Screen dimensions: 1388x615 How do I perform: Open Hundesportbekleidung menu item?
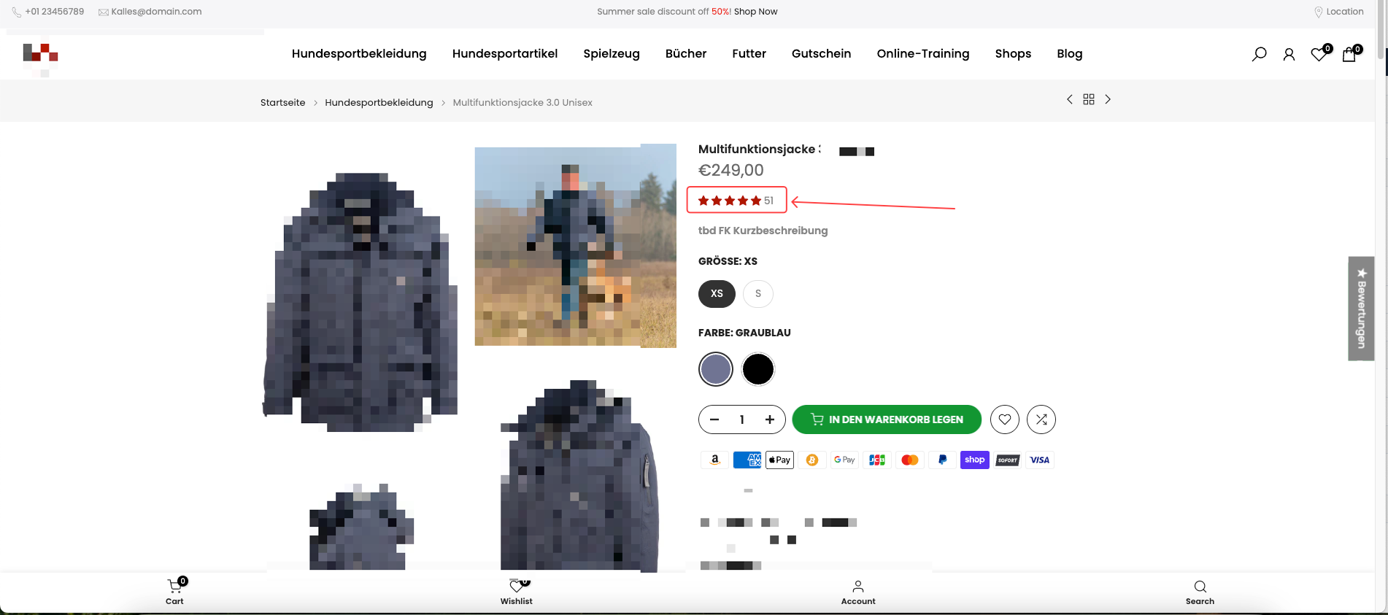tap(359, 54)
